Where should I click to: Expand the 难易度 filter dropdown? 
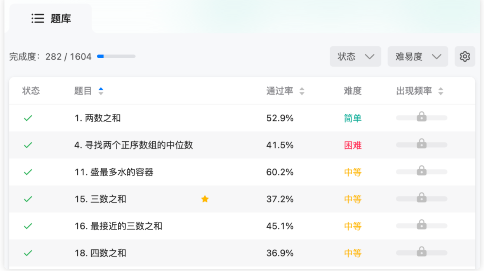pyautogui.click(x=418, y=57)
